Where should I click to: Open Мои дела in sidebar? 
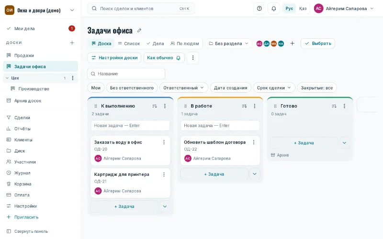point(40,29)
